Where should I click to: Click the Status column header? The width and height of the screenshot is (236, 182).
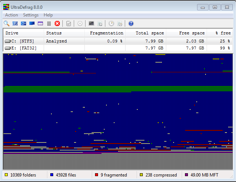(64, 33)
